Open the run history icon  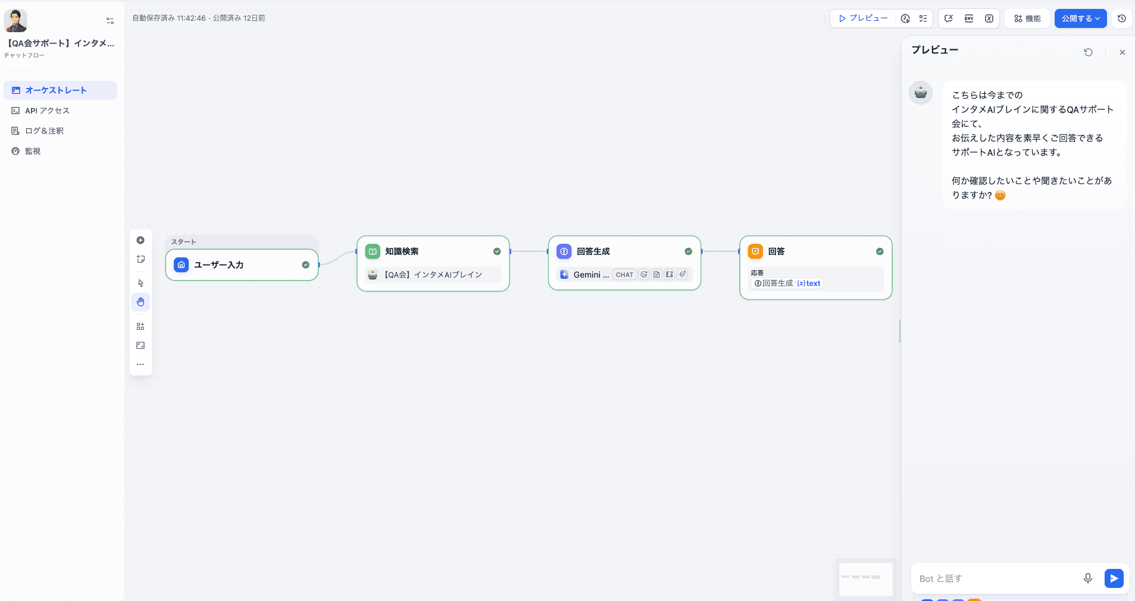[x=905, y=18]
